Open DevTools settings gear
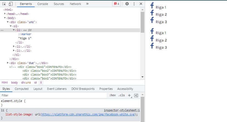This screenshot has height=122, width=227. [x=127, y=4]
